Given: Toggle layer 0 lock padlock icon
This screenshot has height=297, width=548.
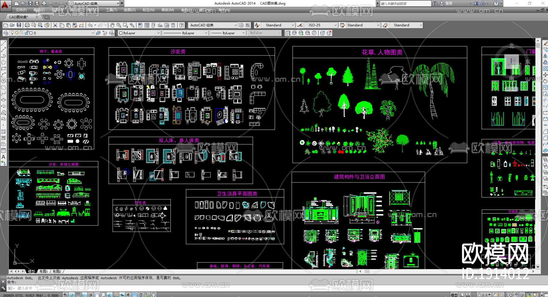Looking at the screenshot, I should [x=27, y=33].
